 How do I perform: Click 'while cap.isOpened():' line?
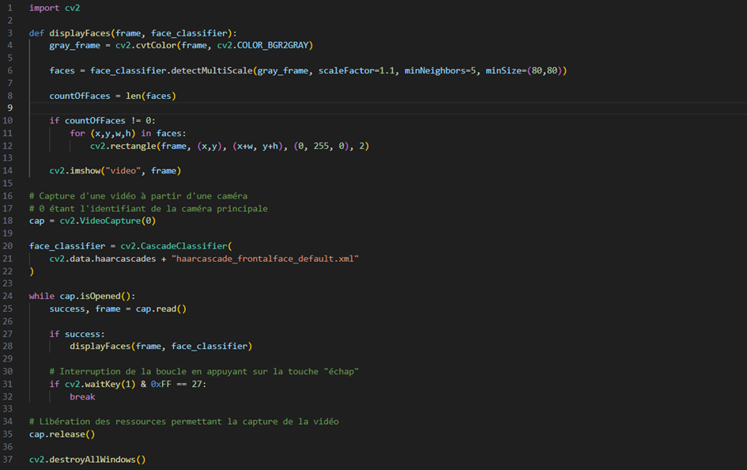(82, 296)
